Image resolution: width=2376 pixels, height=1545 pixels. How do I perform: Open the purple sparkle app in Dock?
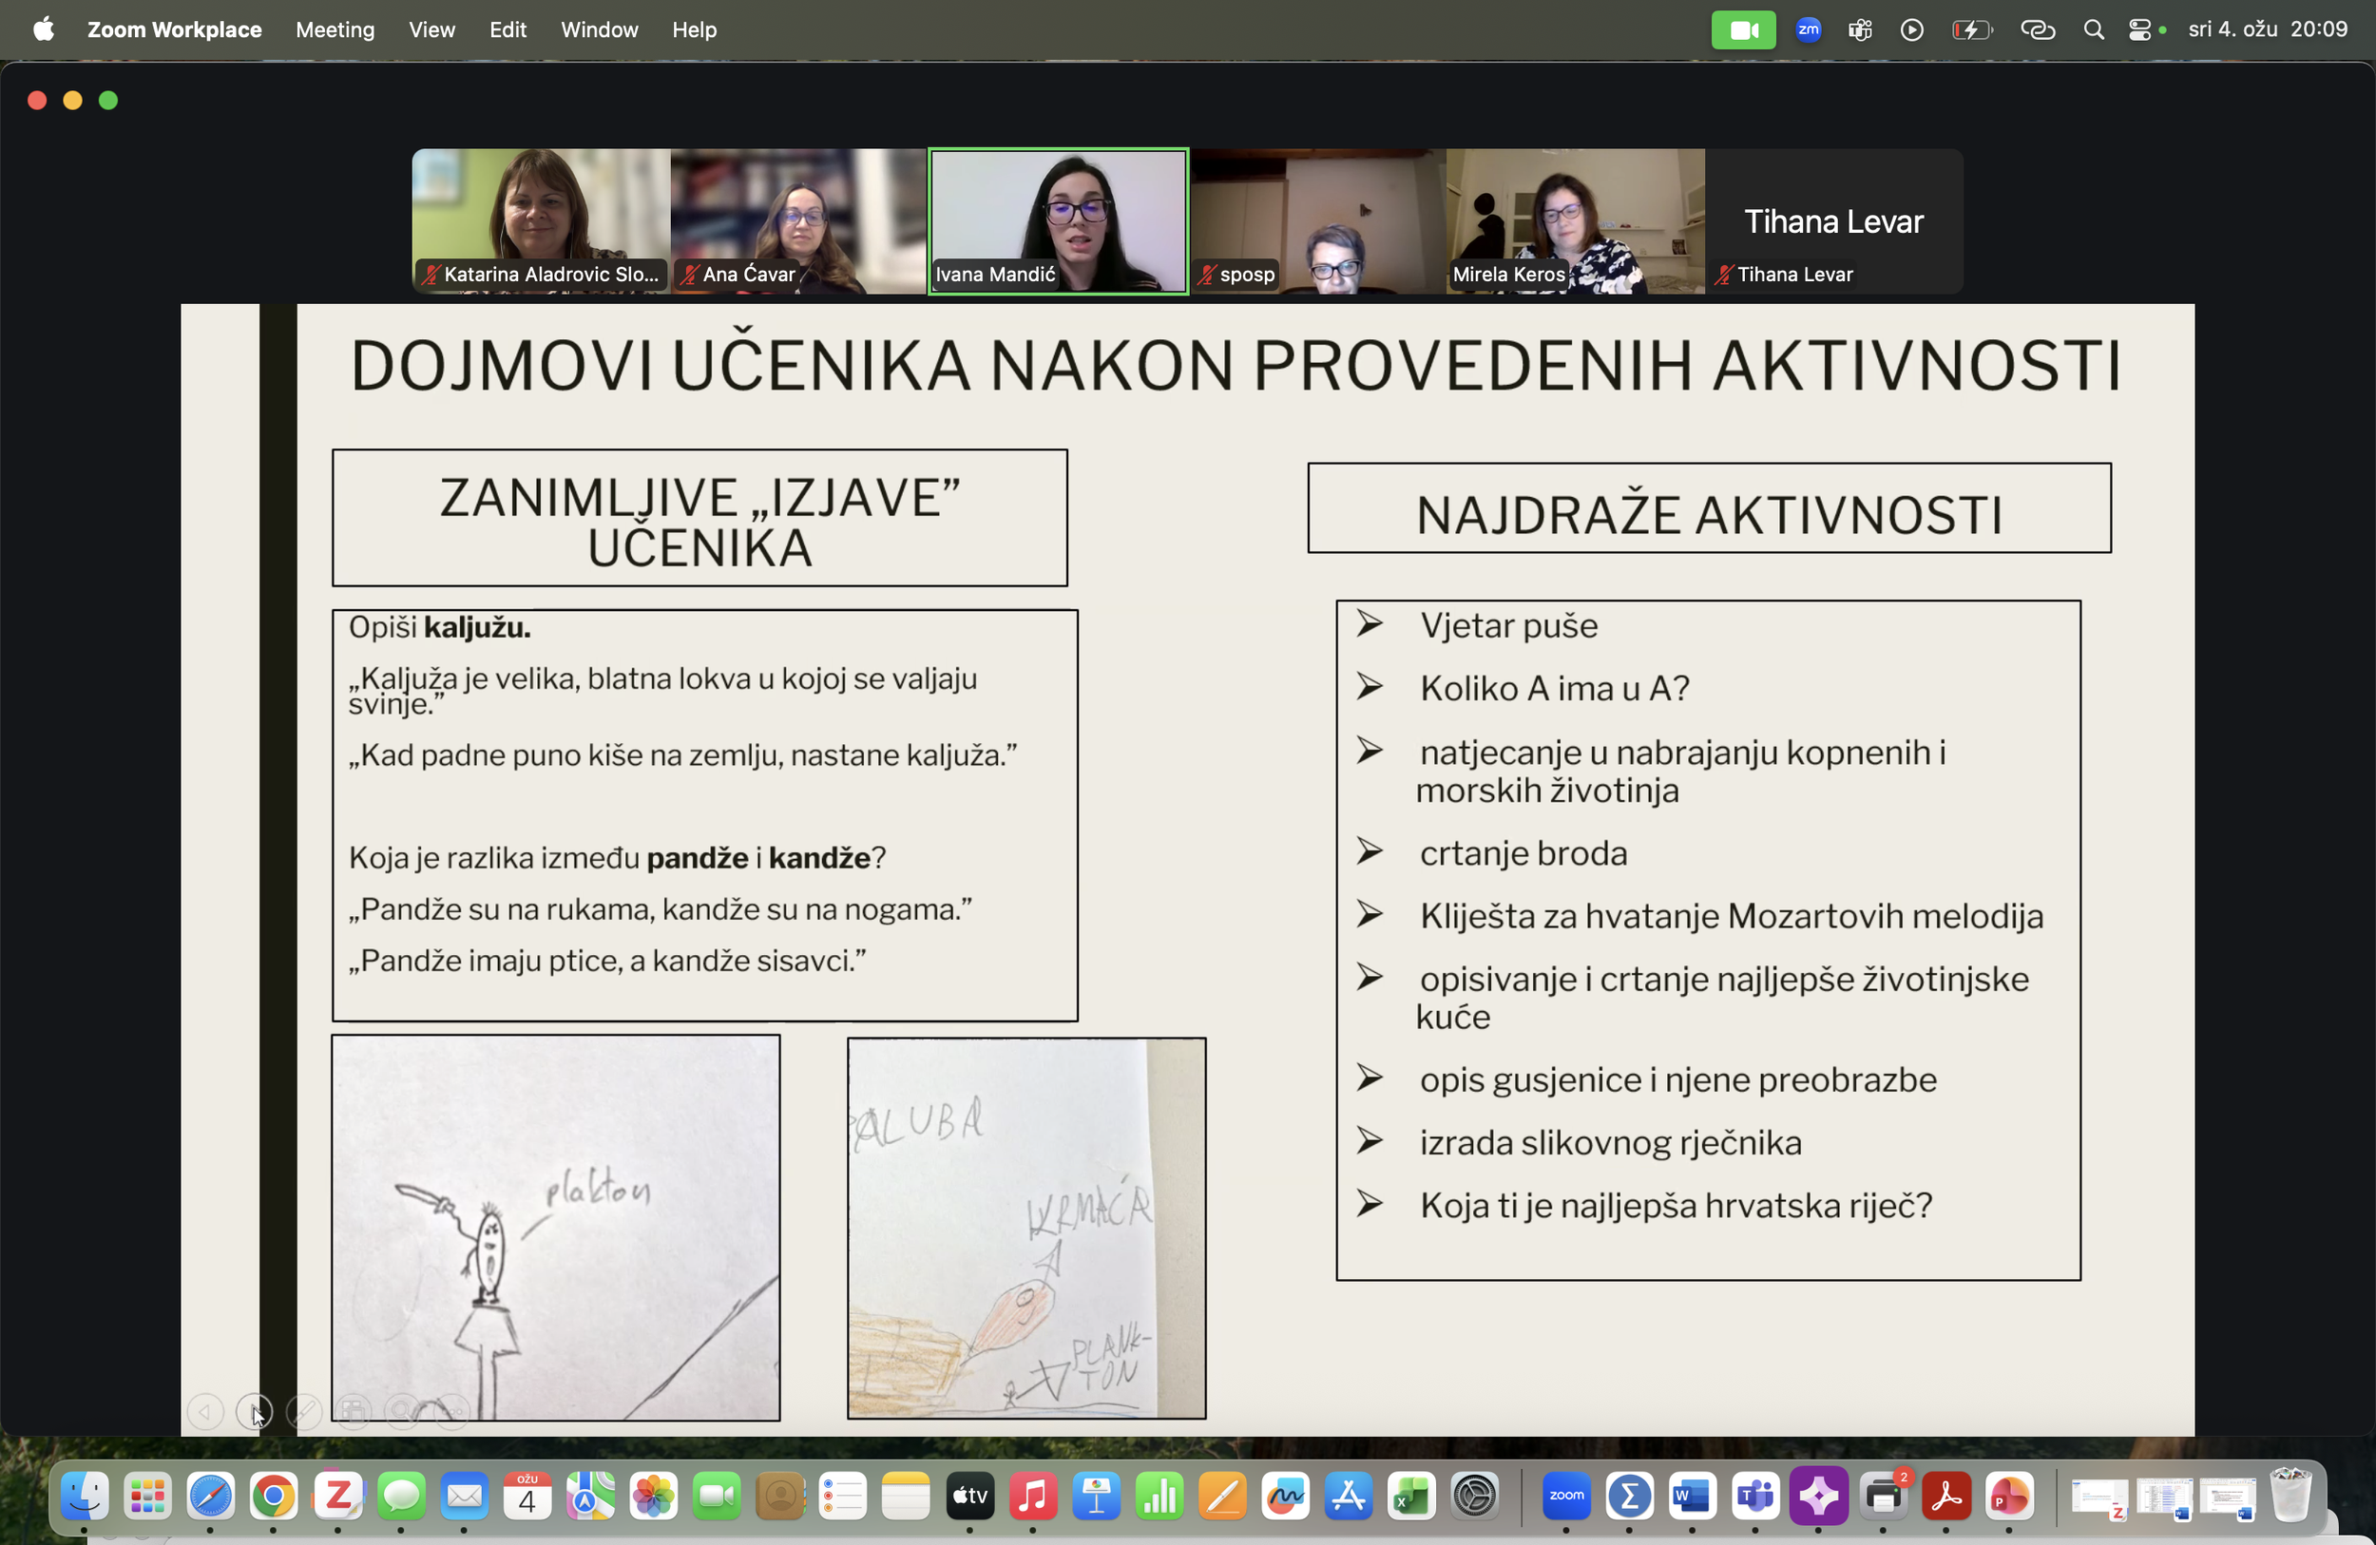pos(1819,1495)
